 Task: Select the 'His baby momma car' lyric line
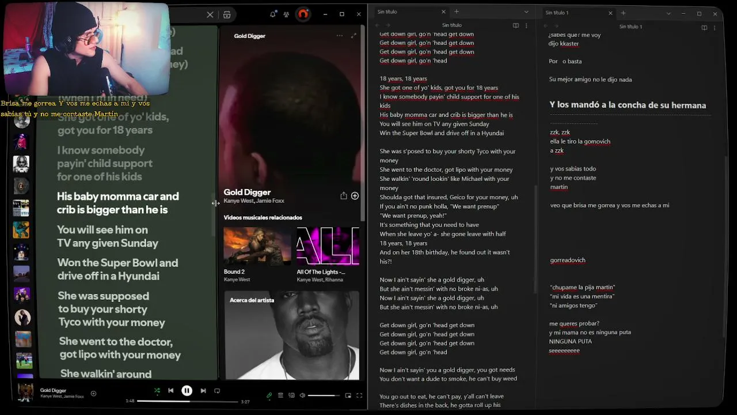[118, 203]
